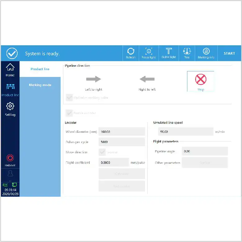Choose Right to left pipeline direction
Screen dimensions: 242x242
click(147, 82)
